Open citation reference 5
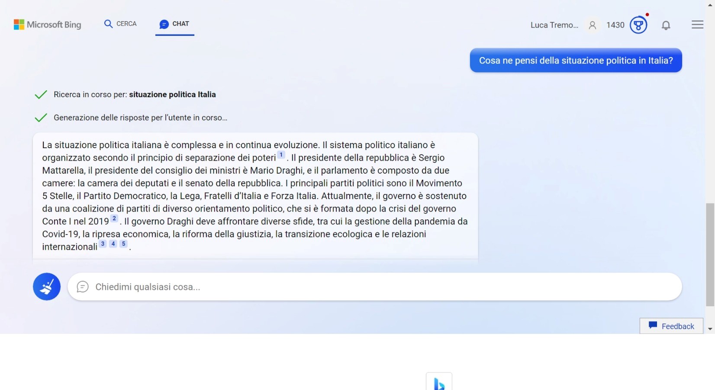The width and height of the screenshot is (715, 390). coord(123,244)
